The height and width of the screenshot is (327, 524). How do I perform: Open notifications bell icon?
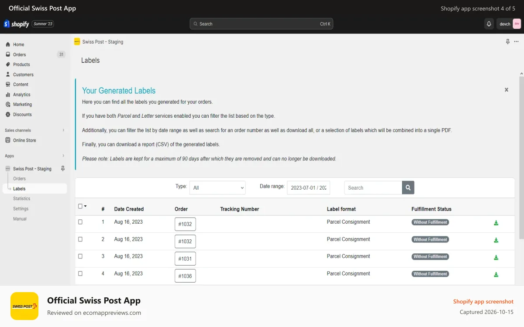[489, 24]
